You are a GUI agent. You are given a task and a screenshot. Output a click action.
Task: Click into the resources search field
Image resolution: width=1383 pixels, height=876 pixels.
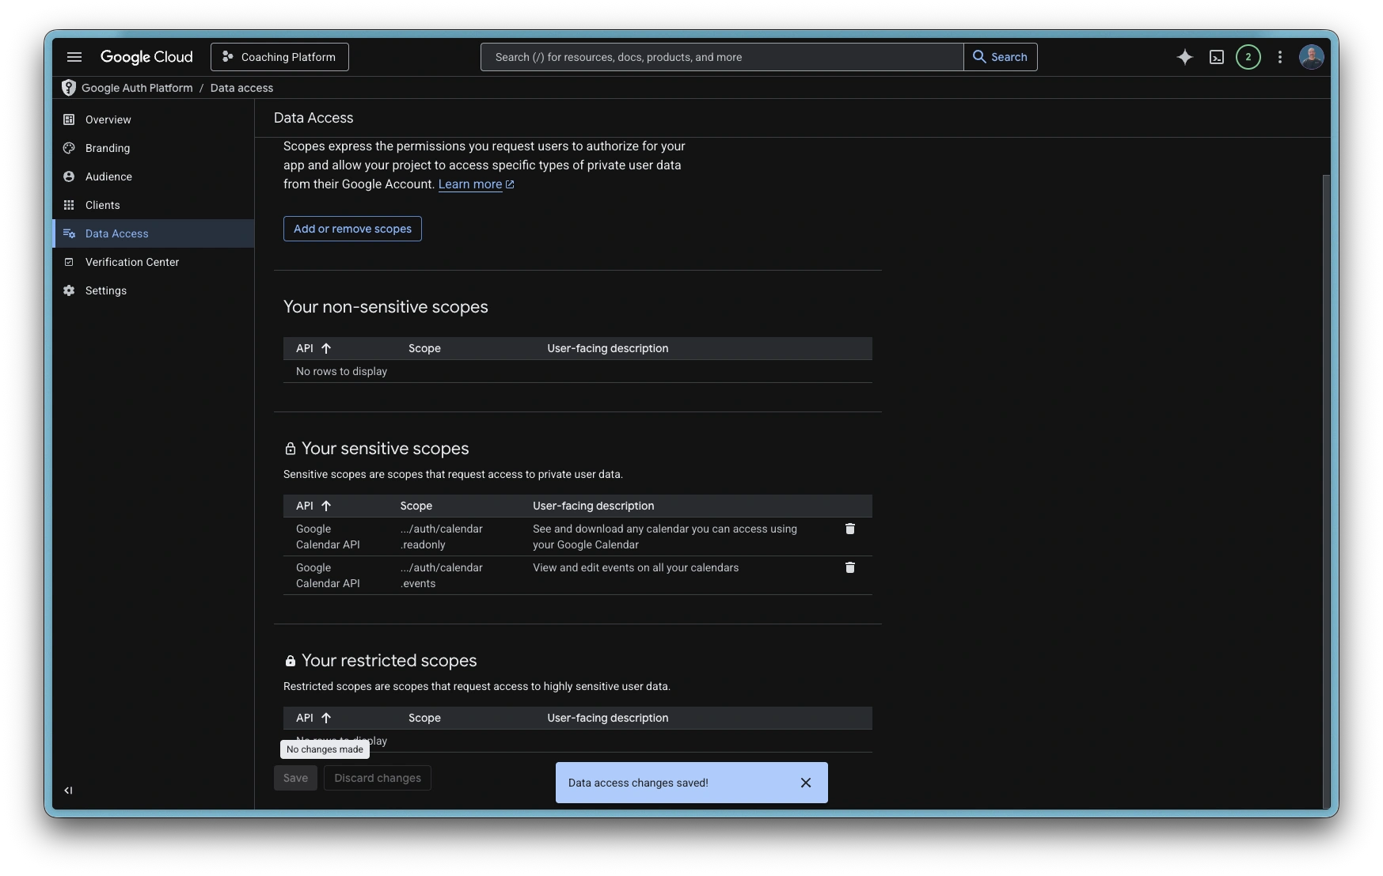(x=720, y=57)
